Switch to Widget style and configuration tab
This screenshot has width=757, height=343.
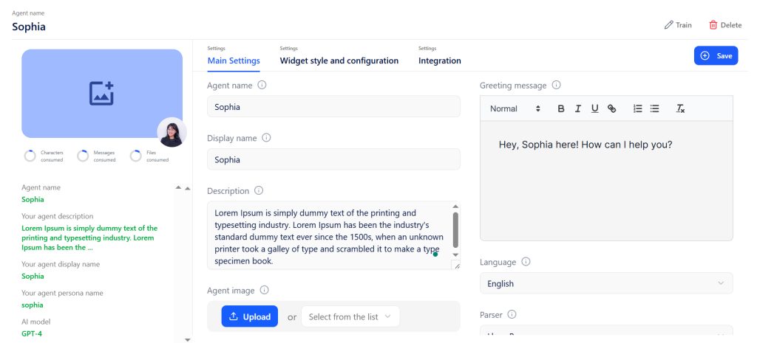pyautogui.click(x=339, y=60)
